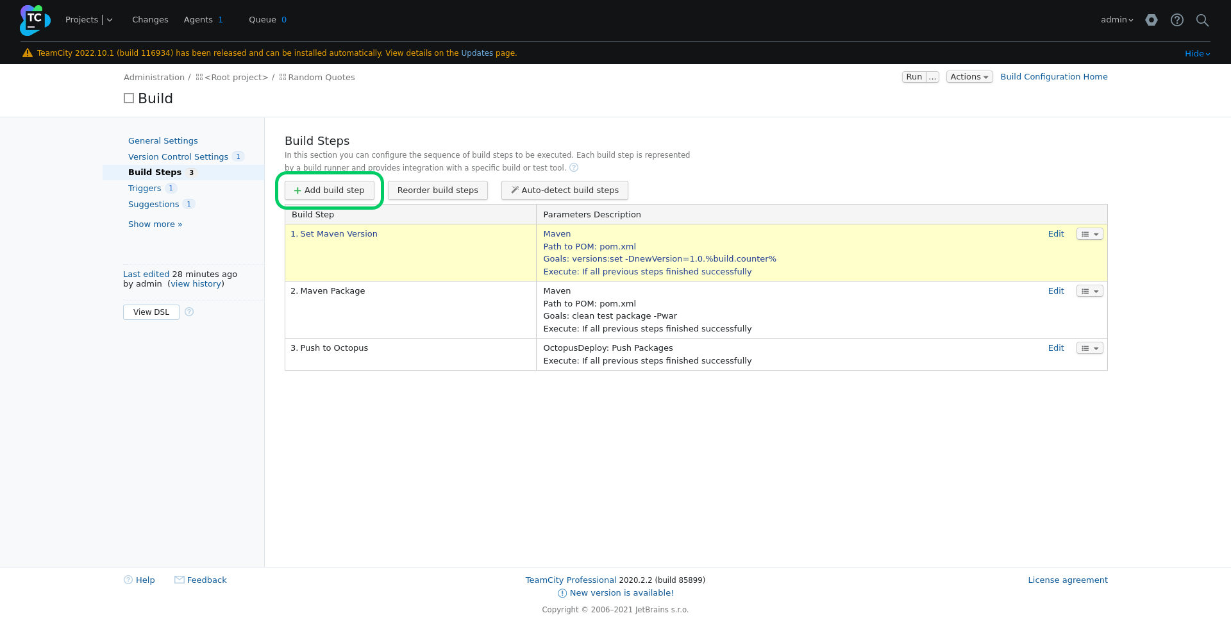Open options menu for Set Maven Version step
The width and height of the screenshot is (1231, 638).
[1089, 234]
